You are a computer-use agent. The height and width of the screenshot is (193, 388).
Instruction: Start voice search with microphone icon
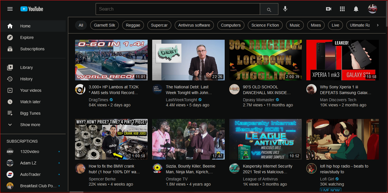tap(285, 9)
